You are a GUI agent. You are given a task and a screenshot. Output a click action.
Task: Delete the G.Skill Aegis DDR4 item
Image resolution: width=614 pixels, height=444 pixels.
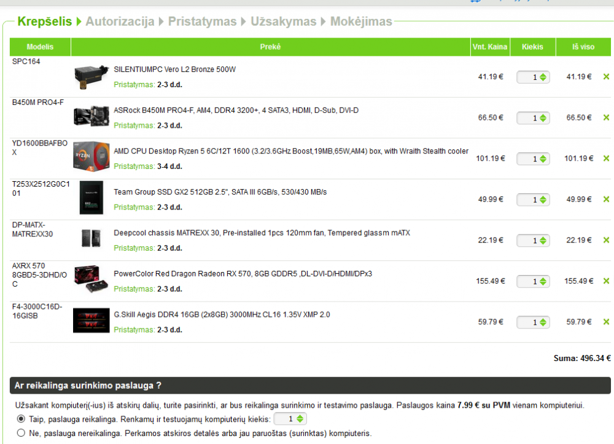click(x=606, y=322)
